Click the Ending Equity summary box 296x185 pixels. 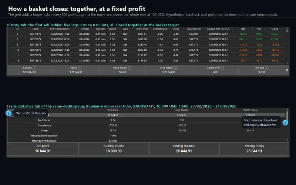(x=254, y=149)
